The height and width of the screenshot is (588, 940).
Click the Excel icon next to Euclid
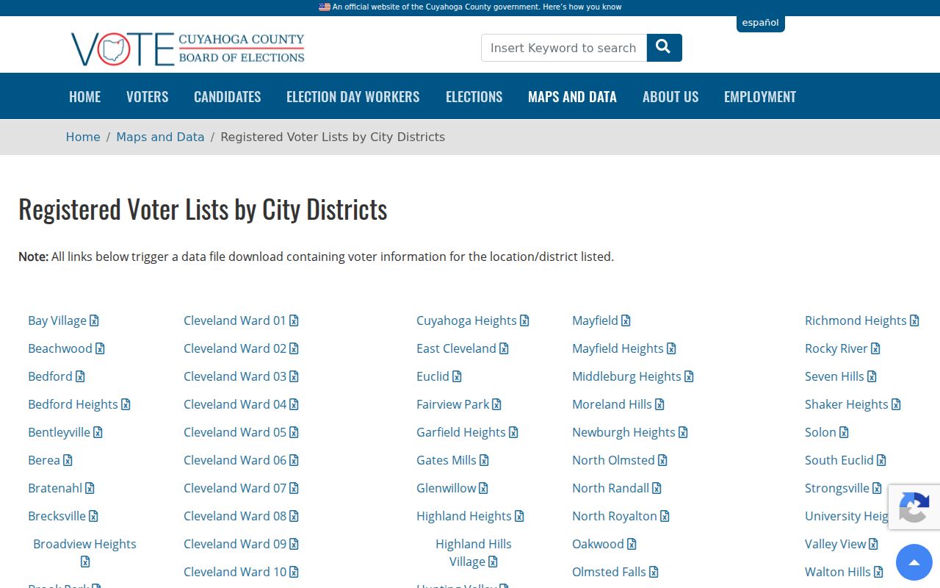[x=457, y=376]
